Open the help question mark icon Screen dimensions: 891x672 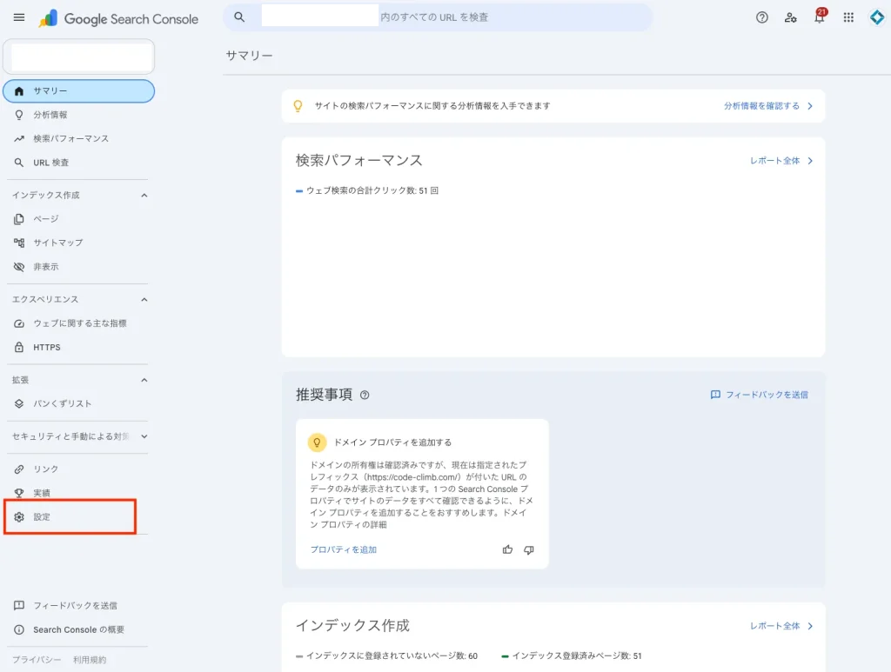coord(762,17)
